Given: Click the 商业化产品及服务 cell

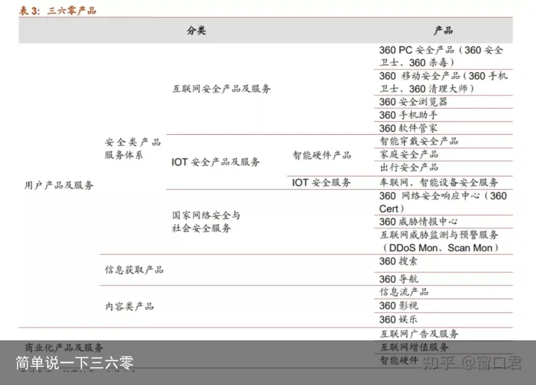Looking at the screenshot, I should coord(64,348).
